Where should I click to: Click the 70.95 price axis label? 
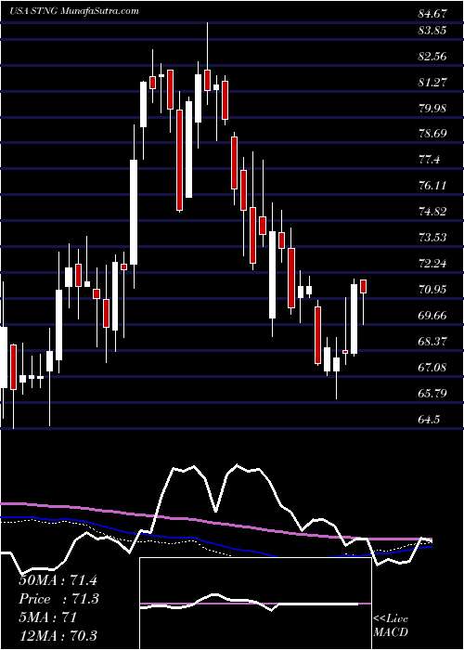433,290
